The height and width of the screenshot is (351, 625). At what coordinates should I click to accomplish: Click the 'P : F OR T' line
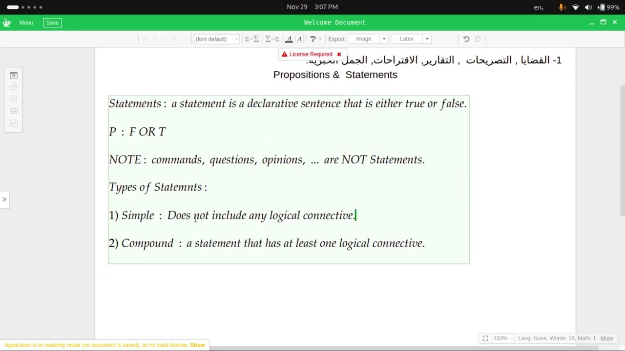pyautogui.click(x=138, y=132)
